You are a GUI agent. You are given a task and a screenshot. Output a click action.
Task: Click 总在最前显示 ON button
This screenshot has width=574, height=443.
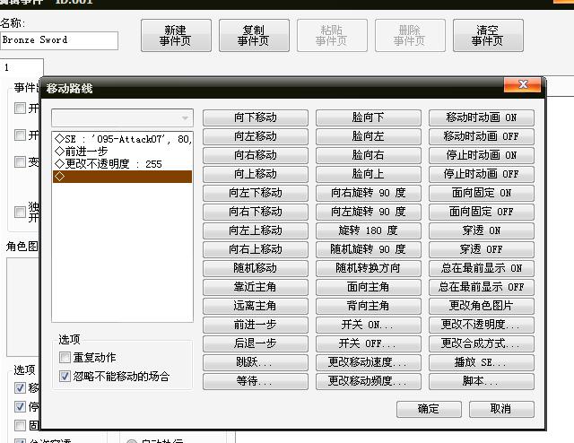482,268
